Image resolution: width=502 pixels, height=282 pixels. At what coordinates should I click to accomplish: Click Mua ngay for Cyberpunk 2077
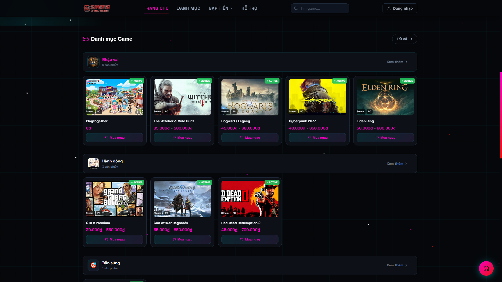coord(317,138)
